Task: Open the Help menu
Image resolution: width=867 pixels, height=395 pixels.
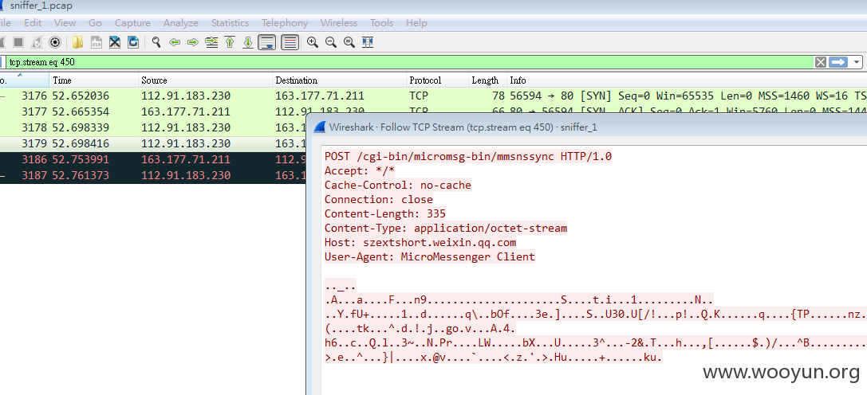Action: (x=416, y=22)
